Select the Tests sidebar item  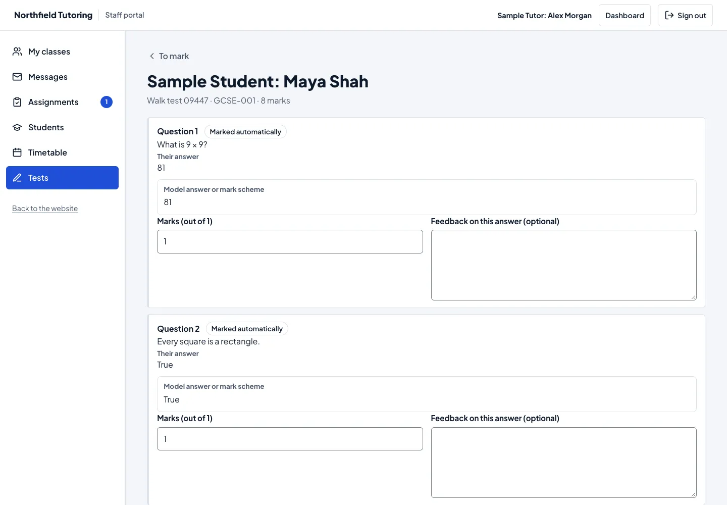tap(62, 178)
